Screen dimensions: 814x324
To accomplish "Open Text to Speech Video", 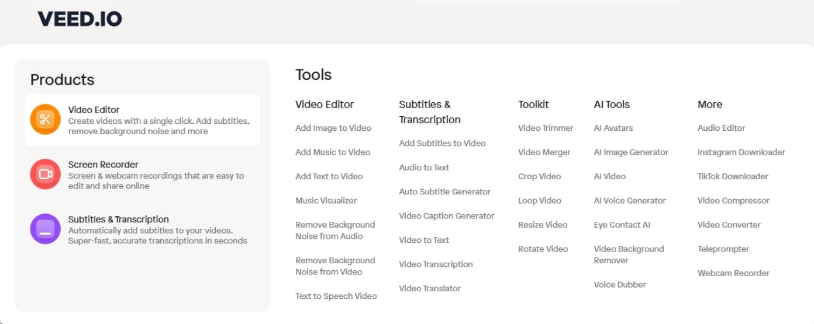I will tap(336, 296).
